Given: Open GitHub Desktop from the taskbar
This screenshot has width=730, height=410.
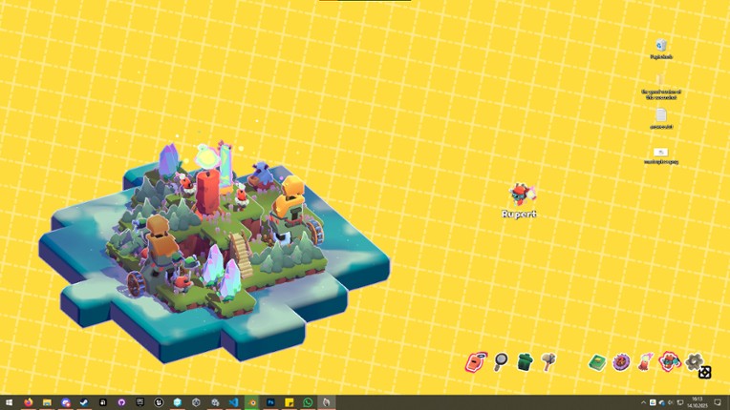Looking at the screenshot, I should pos(121,402).
